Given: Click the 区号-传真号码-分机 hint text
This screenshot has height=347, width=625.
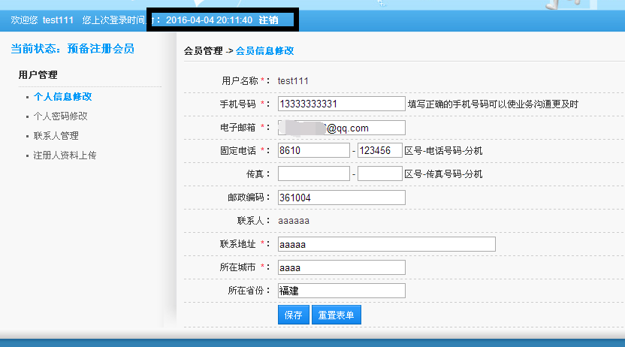Looking at the screenshot, I should pos(443,174).
